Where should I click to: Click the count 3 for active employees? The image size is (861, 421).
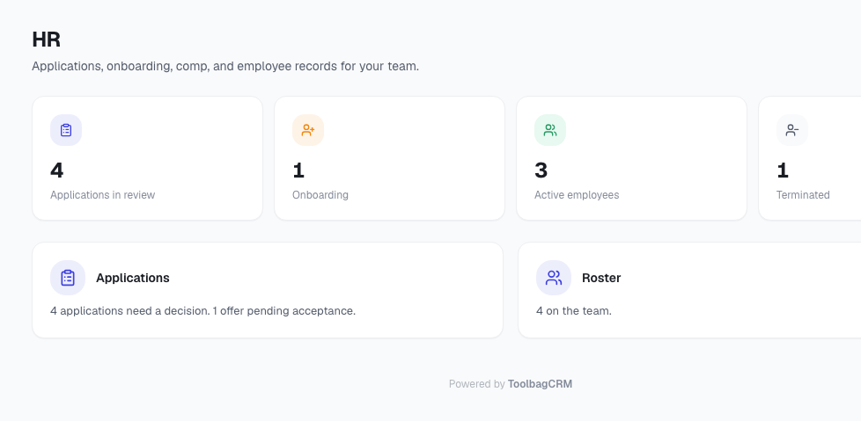point(541,171)
